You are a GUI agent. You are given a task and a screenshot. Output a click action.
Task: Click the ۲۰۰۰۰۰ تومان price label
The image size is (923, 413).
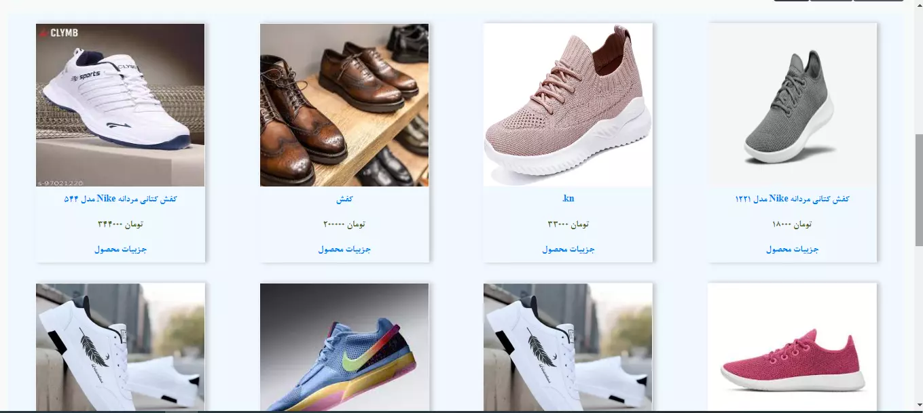(x=344, y=224)
